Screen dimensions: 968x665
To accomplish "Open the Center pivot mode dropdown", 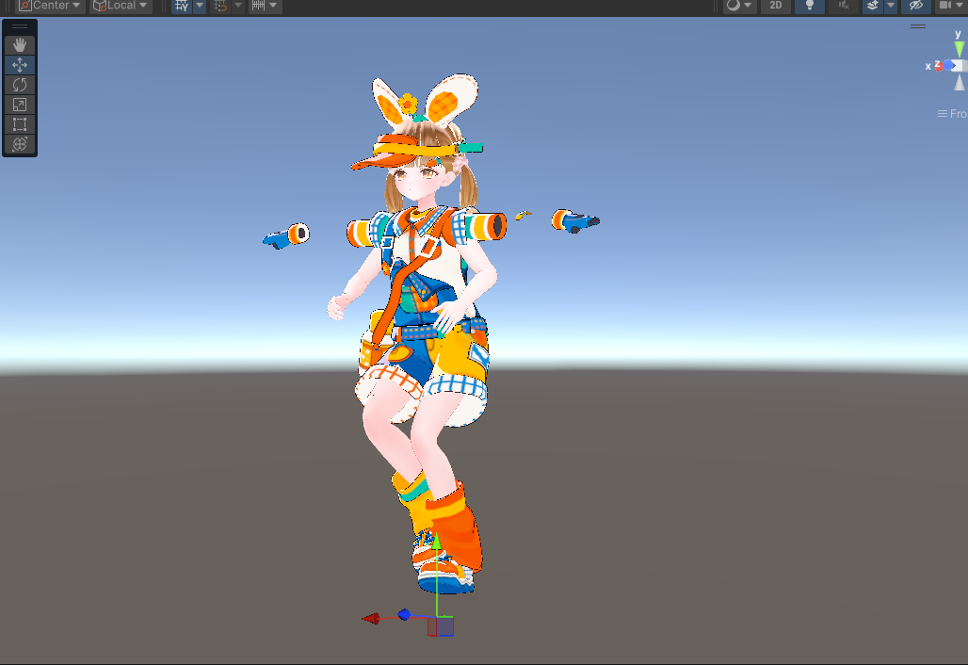I will (x=51, y=6).
